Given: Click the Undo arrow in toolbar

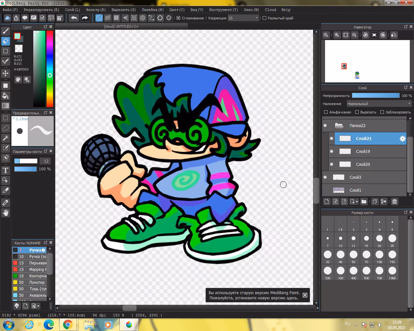Looking at the screenshot, I should [74, 18].
